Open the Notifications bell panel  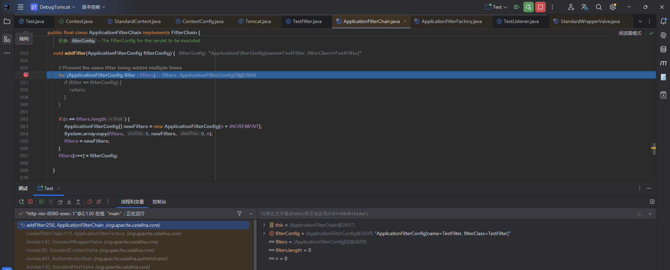click(663, 21)
